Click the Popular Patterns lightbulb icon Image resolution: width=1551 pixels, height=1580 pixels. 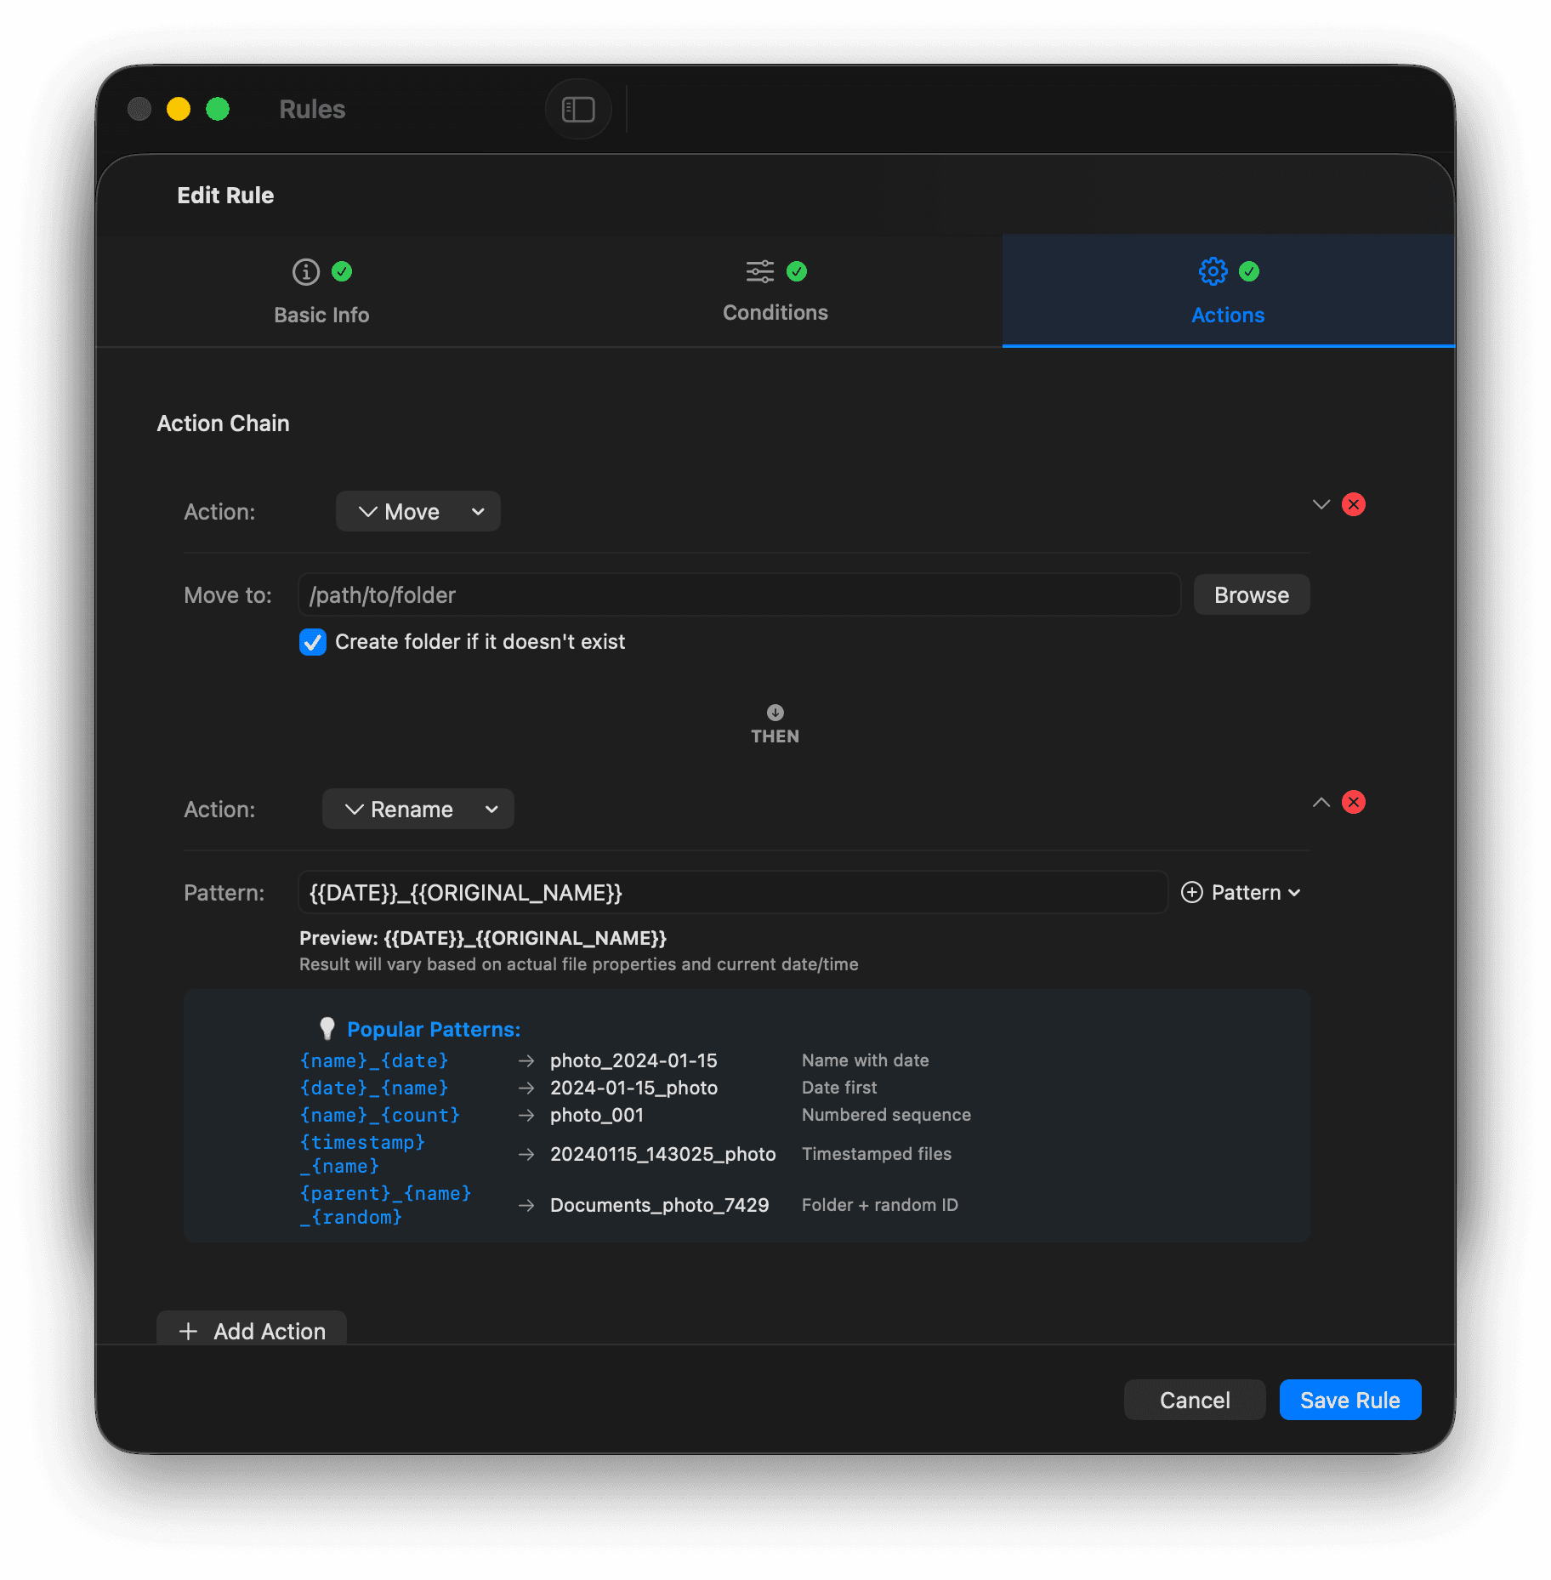[327, 1027]
